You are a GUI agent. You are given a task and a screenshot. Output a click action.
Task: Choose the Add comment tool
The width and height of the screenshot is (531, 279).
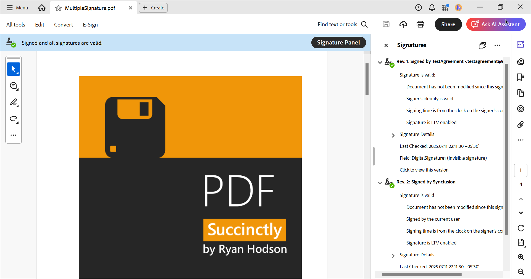tap(13, 86)
